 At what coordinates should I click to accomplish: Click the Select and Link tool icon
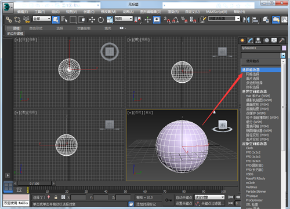point(9,20)
